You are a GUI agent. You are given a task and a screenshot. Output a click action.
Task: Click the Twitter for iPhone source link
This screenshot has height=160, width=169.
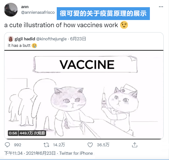click(76, 153)
